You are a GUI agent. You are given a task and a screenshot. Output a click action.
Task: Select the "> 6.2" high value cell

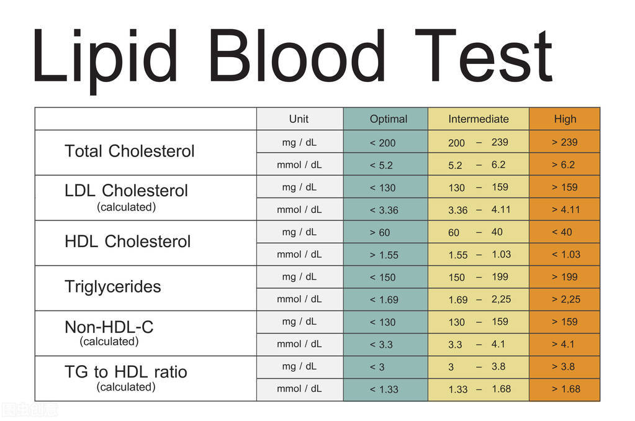563,165
